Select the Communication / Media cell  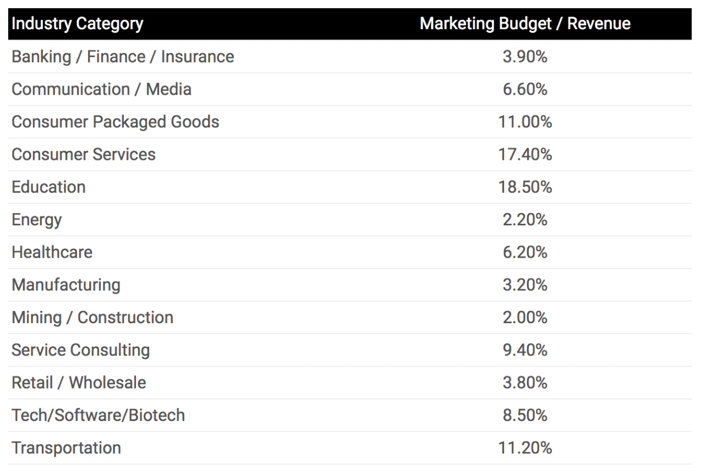point(102,89)
